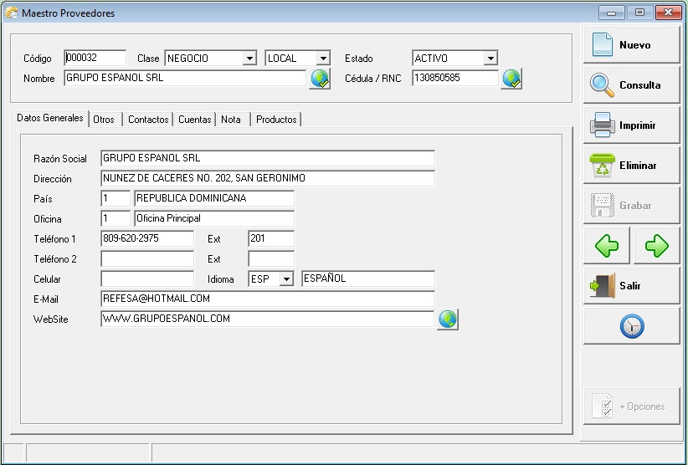Open the Productos tab

pos(276,120)
